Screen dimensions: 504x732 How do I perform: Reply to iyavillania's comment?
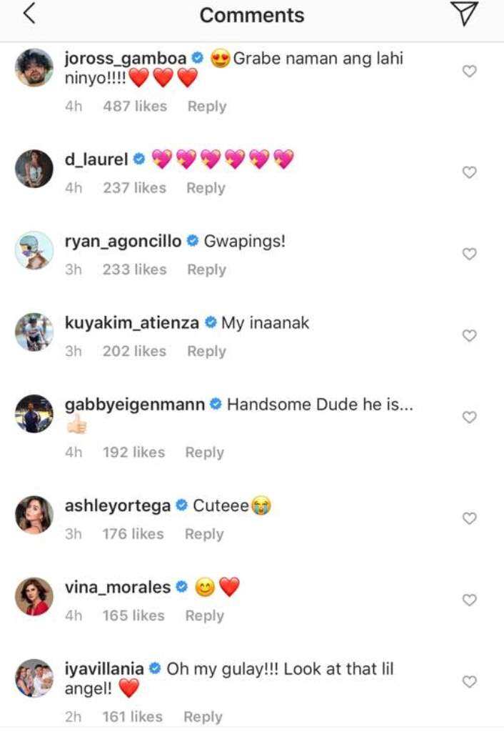click(203, 716)
